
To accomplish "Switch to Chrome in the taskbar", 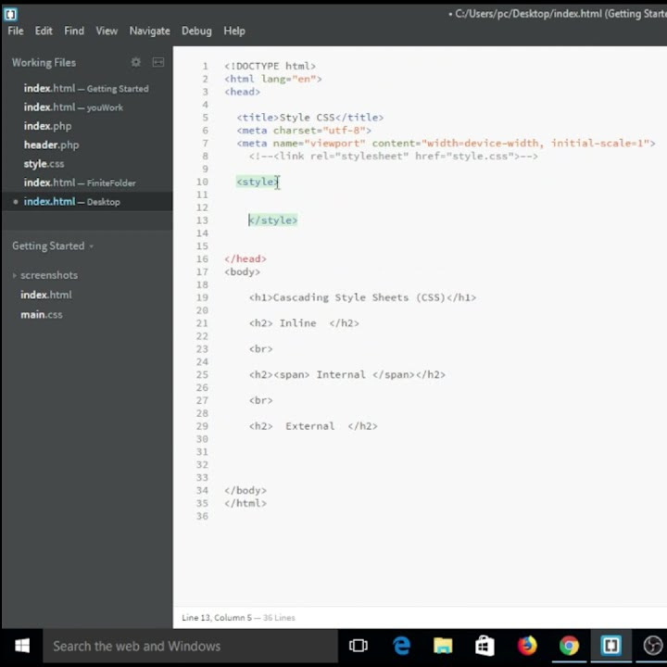I will click(x=569, y=646).
